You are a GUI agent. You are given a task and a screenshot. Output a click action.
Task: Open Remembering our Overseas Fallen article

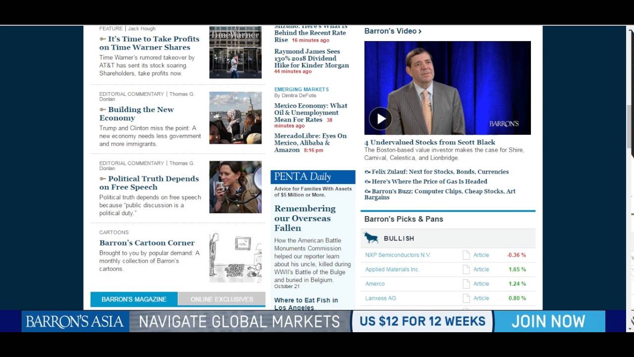(x=305, y=218)
